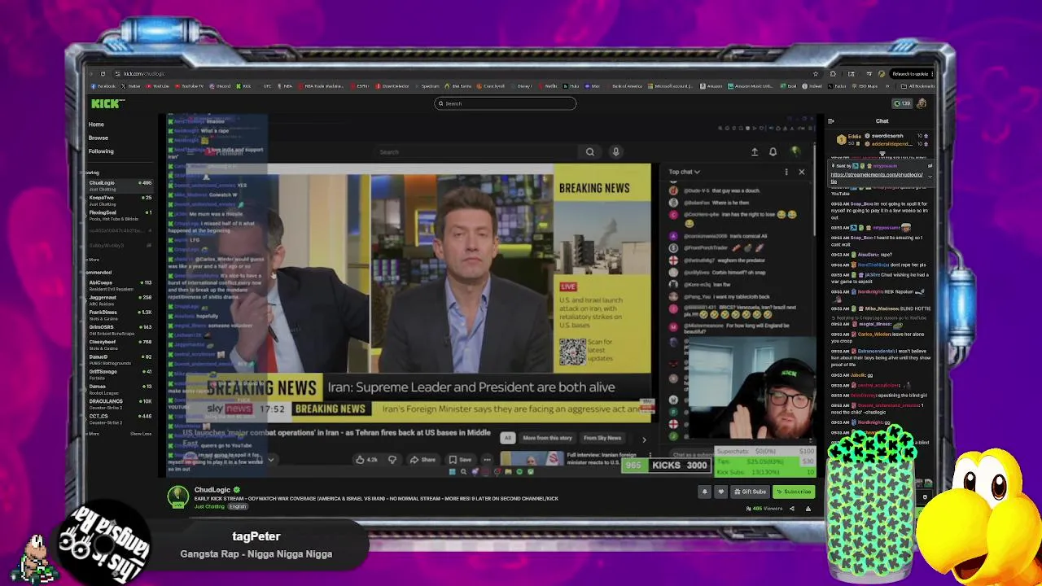Click the YouTube upload icon in the stream

coord(755,151)
